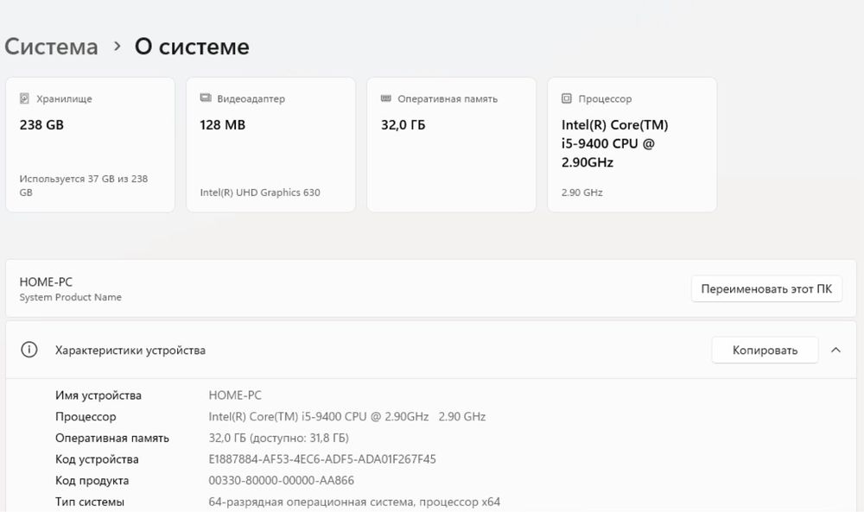
Task: Select the Код устройства value E1887884-AF53
Action: pos(322,459)
